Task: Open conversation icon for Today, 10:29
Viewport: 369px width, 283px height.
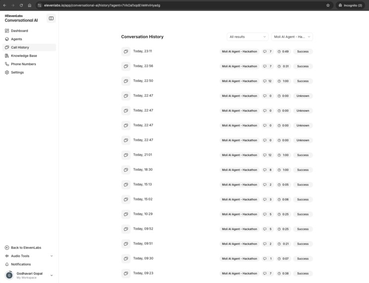Action: [126, 214]
